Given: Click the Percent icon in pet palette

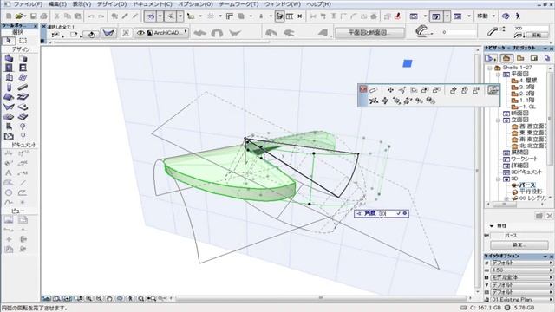Looking at the screenshot, I should click(x=419, y=101).
